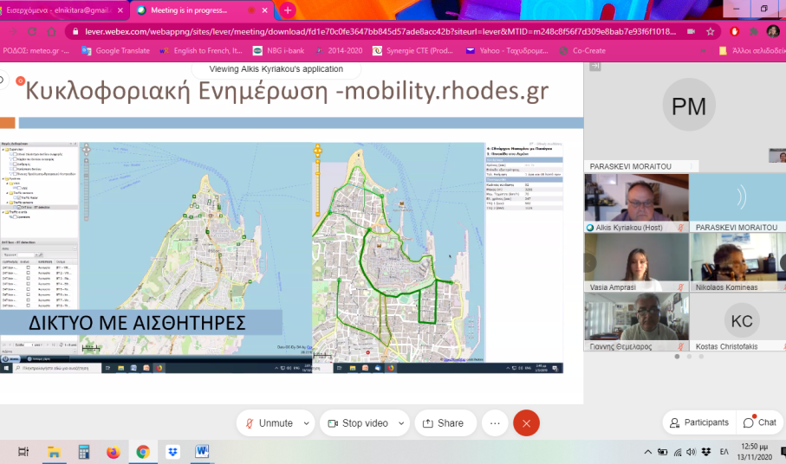Viewport: 786px width, 464px height.
Task: Open video options arrow beside Stop video
Action: (401, 422)
